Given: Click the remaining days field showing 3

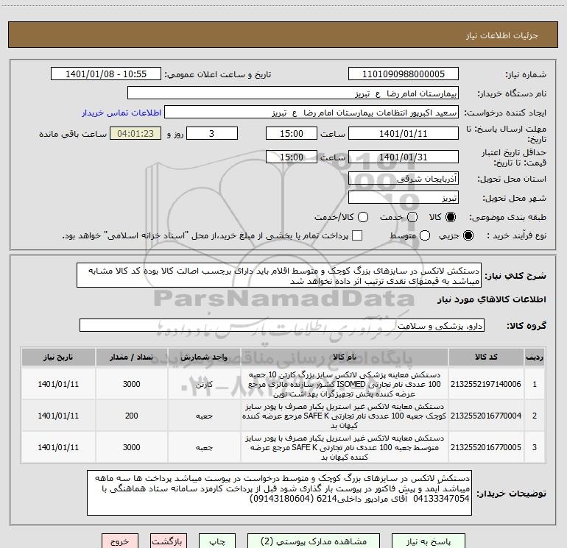Looking at the screenshot, I should coord(212,133).
